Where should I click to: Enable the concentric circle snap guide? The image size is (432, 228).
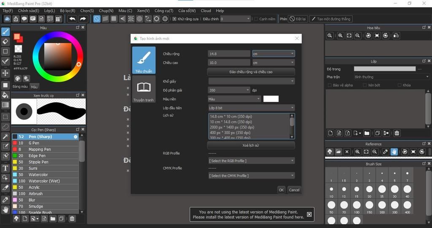click(x=139, y=19)
